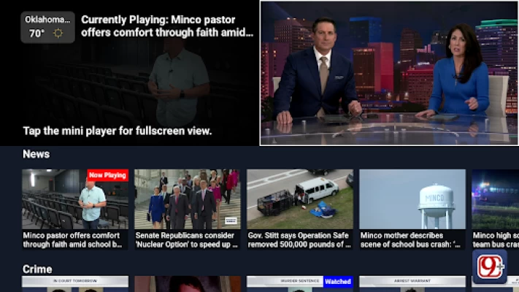Open the 'In Court Tomorrow' crime video
The height and width of the screenshot is (292, 519).
click(74, 284)
